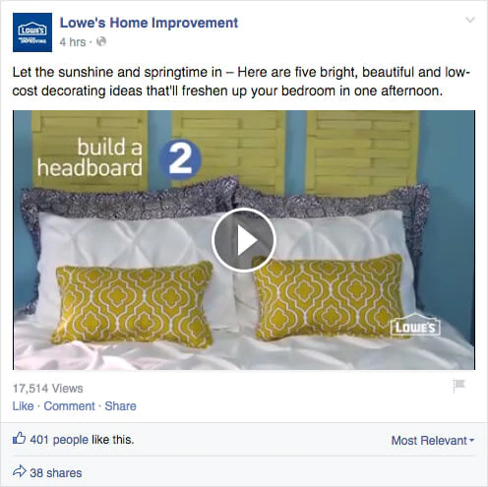Image resolution: width=488 pixels, height=487 pixels.
Task: Click Comment under the video
Action: click(69, 406)
